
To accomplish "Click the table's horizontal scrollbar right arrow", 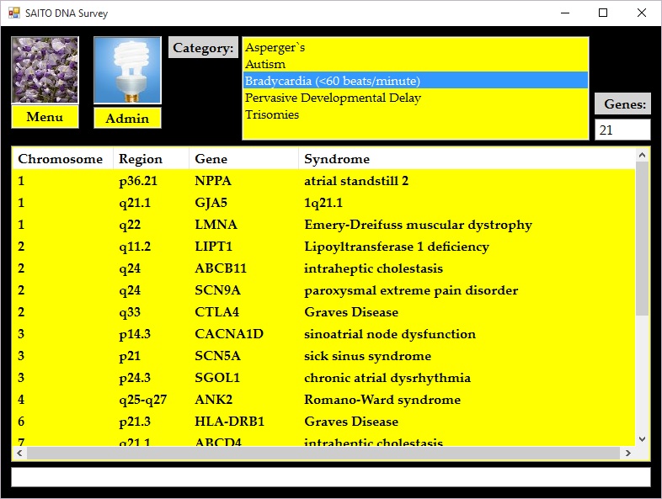I will (x=628, y=454).
